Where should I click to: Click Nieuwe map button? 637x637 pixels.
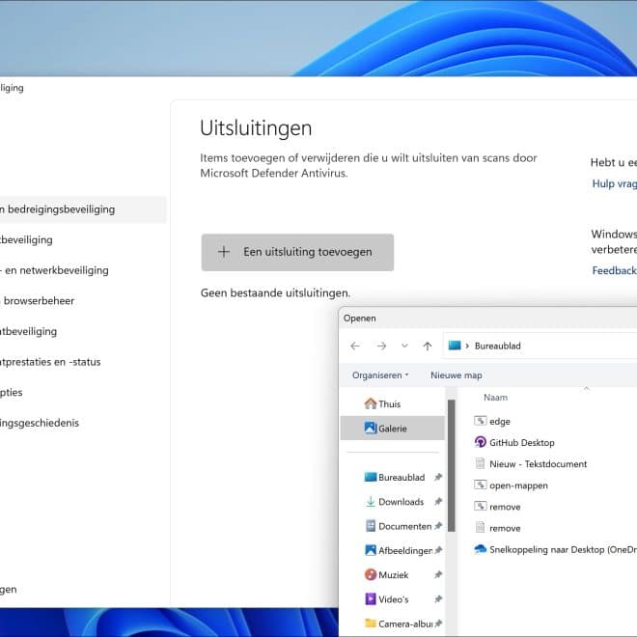[457, 375]
